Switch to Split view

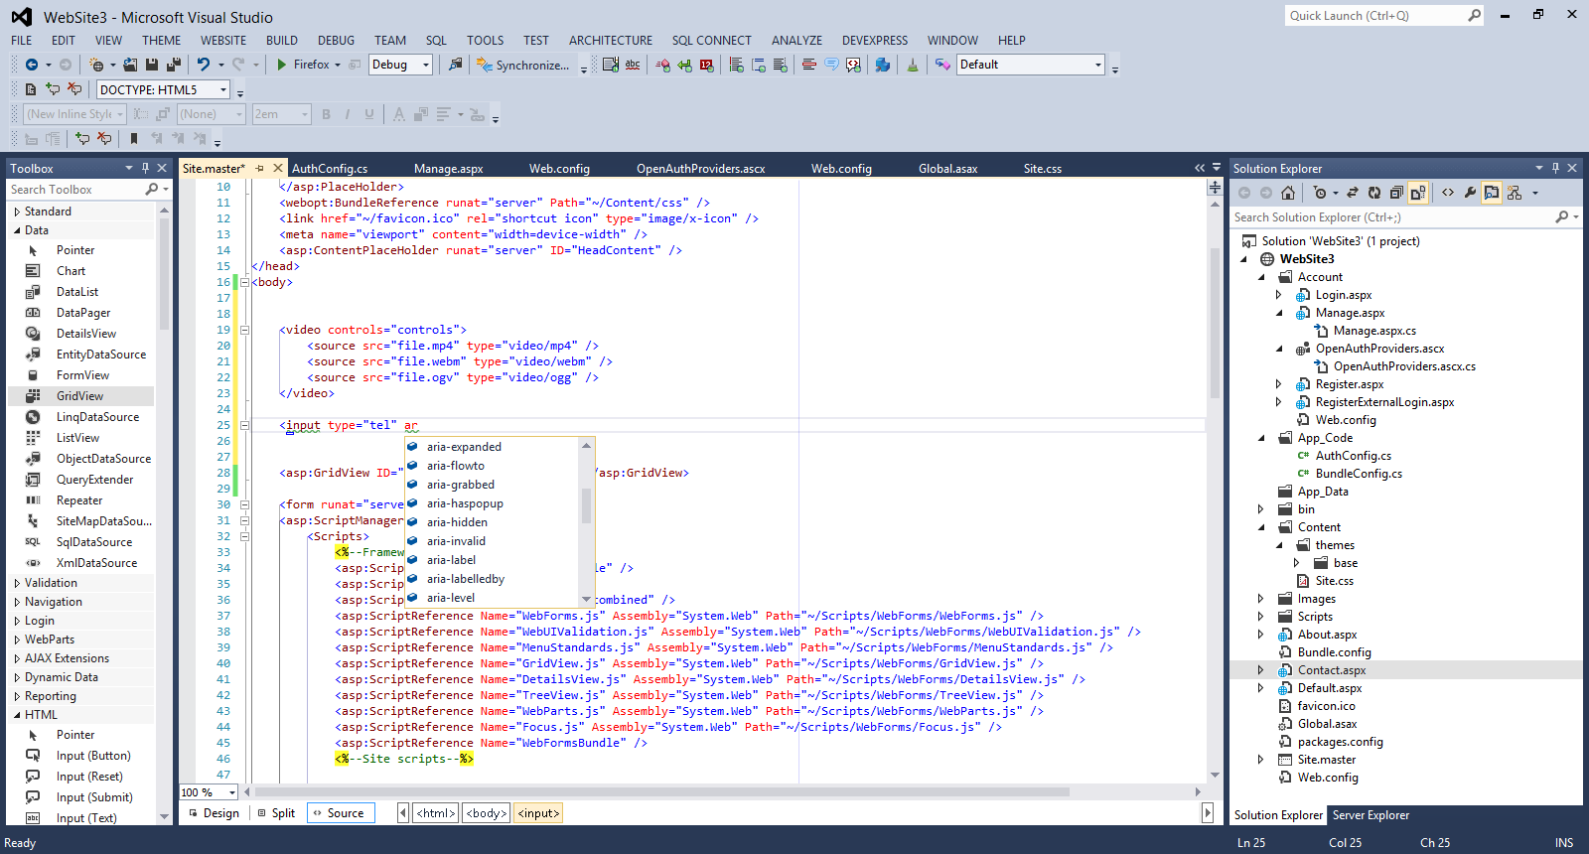pyautogui.click(x=276, y=813)
